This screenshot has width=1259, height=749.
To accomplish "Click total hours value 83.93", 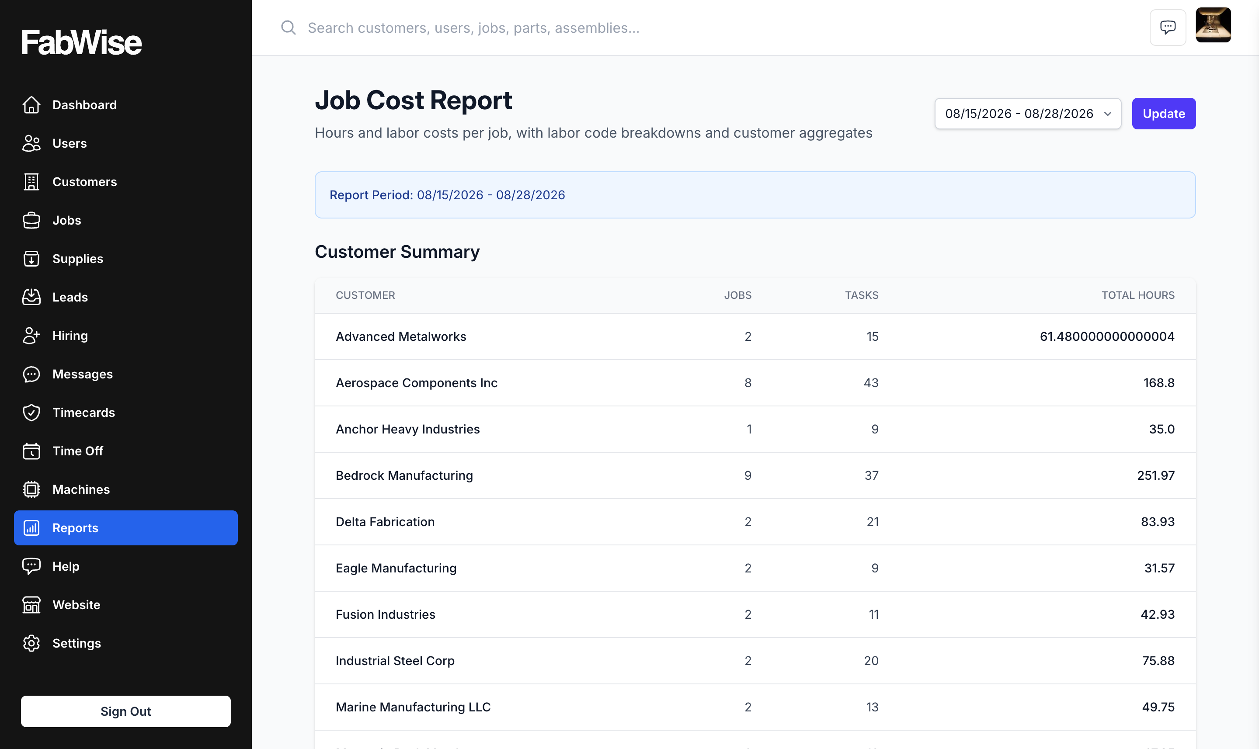I will click(x=1158, y=522).
